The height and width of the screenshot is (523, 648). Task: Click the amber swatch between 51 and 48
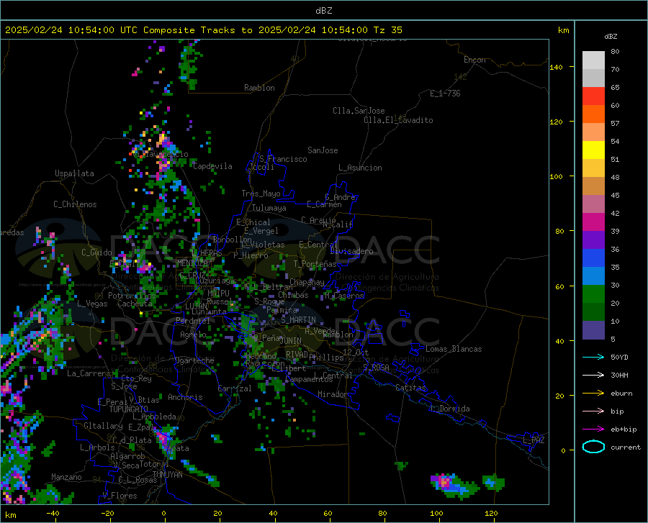point(593,168)
